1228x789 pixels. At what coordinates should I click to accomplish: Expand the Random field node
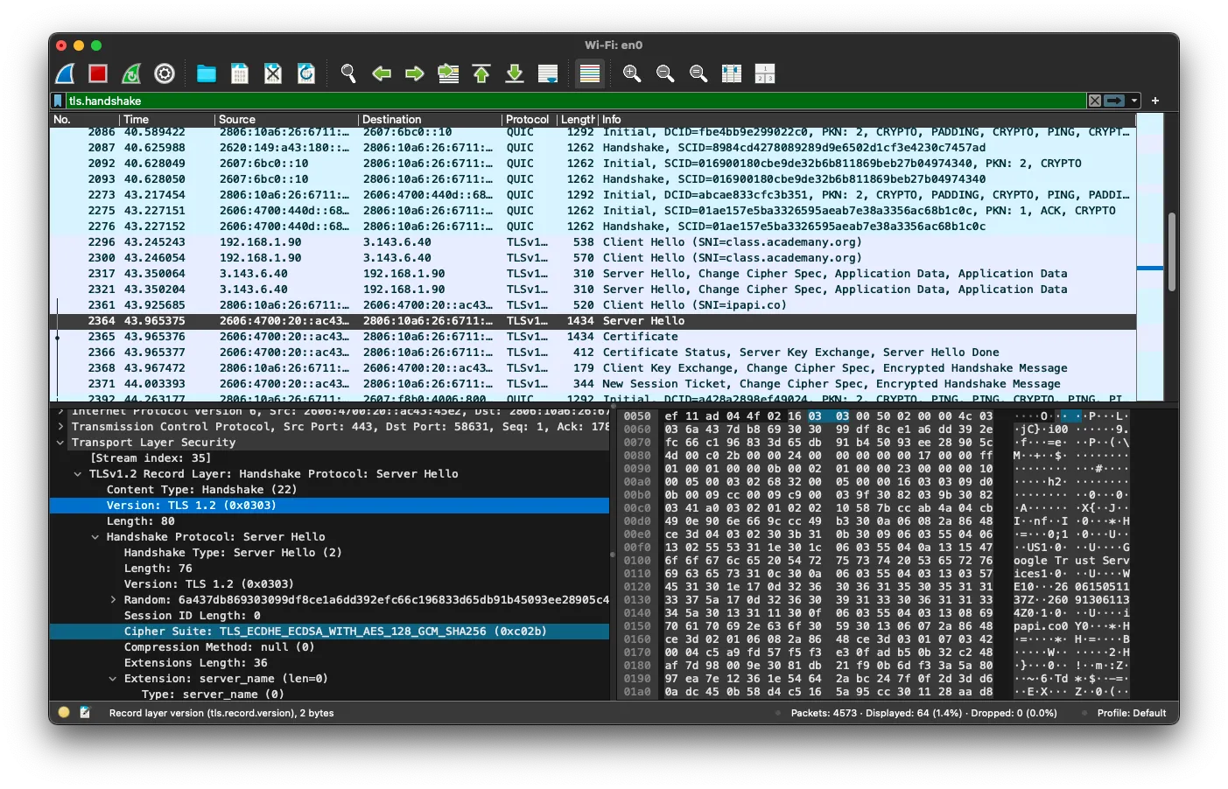[113, 600]
